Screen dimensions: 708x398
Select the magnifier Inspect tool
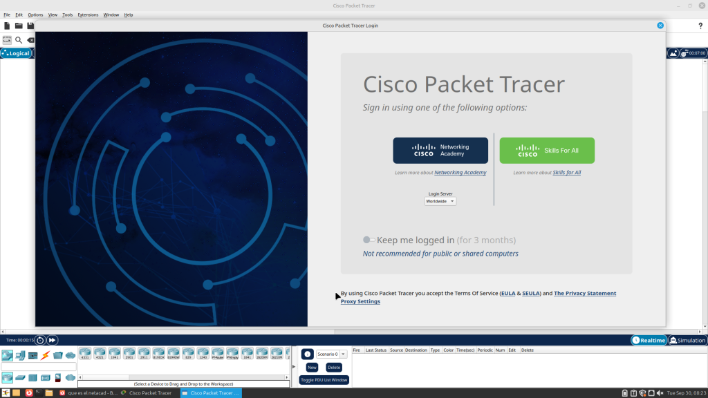pyautogui.click(x=19, y=40)
